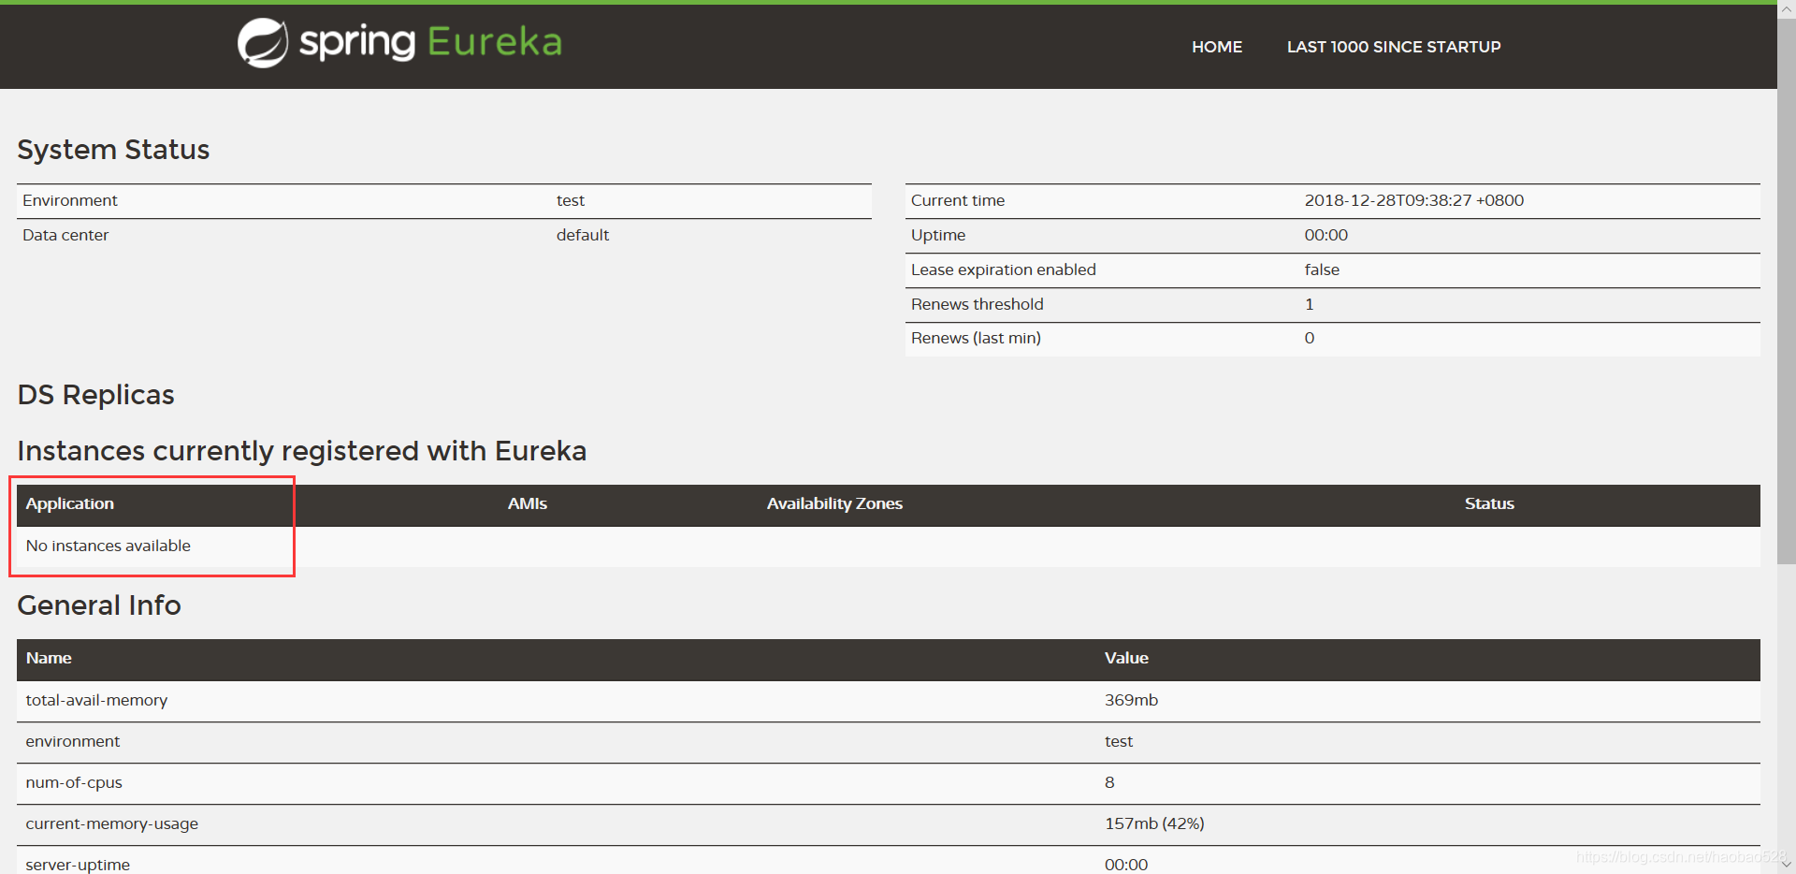Select the 'No instances available' text
Viewport: 1796px width, 874px height.
[109, 546]
